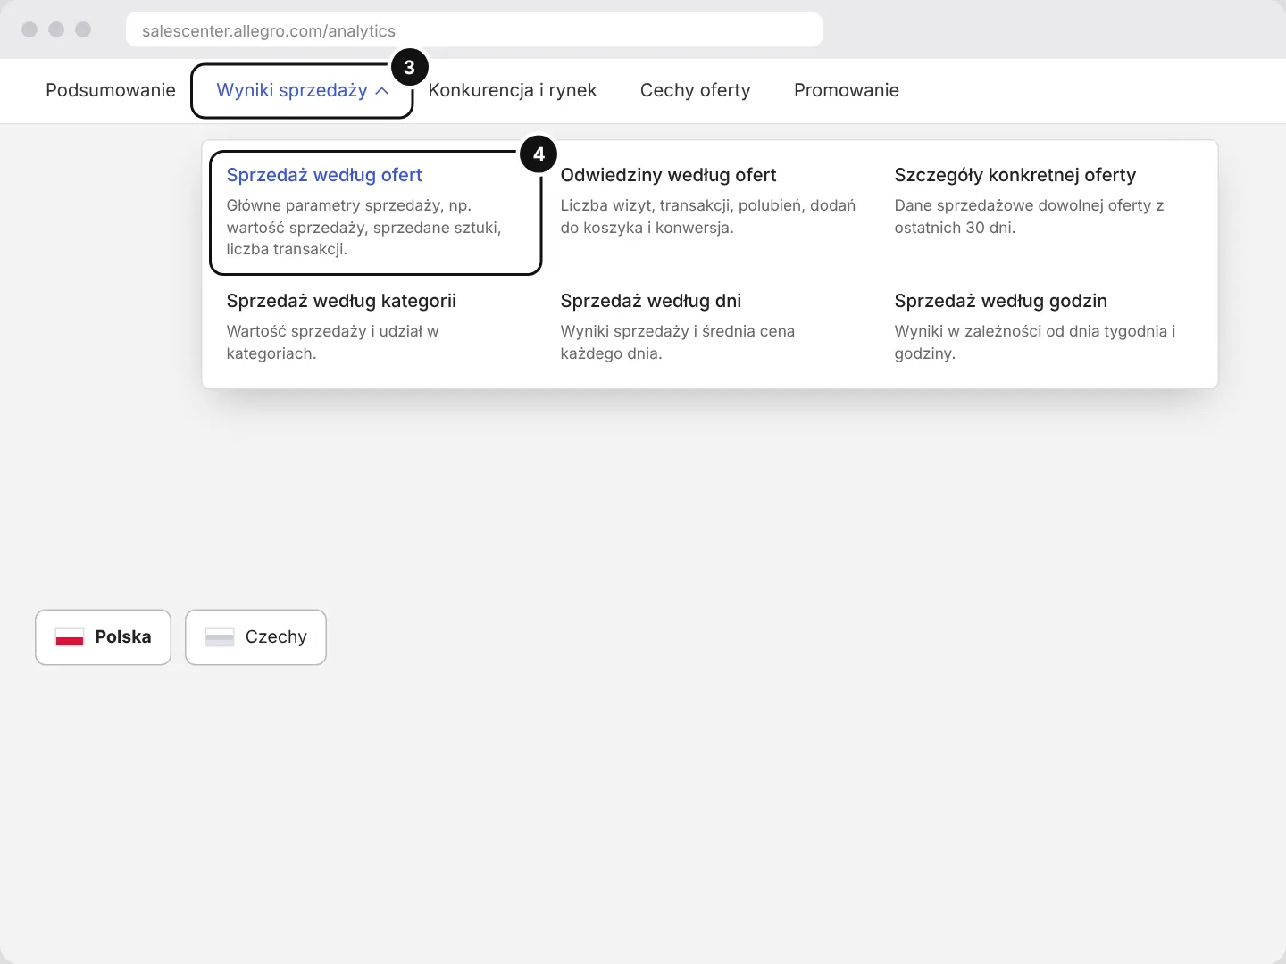The image size is (1286, 964).
Task: Select the Polska marketplace button
Action: pyautogui.click(x=104, y=637)
